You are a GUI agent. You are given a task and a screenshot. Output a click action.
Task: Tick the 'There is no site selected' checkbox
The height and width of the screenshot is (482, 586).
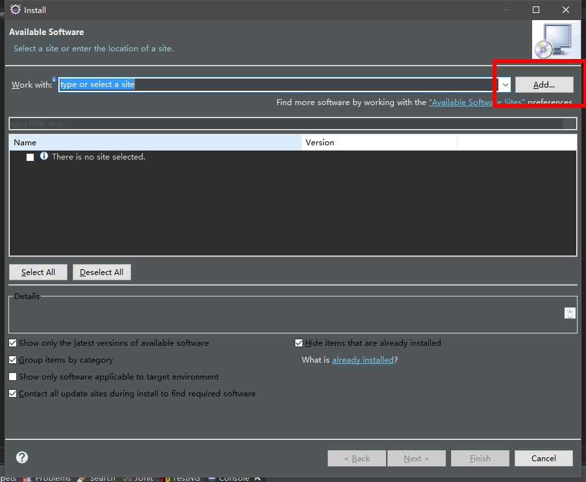coord(31,157)
